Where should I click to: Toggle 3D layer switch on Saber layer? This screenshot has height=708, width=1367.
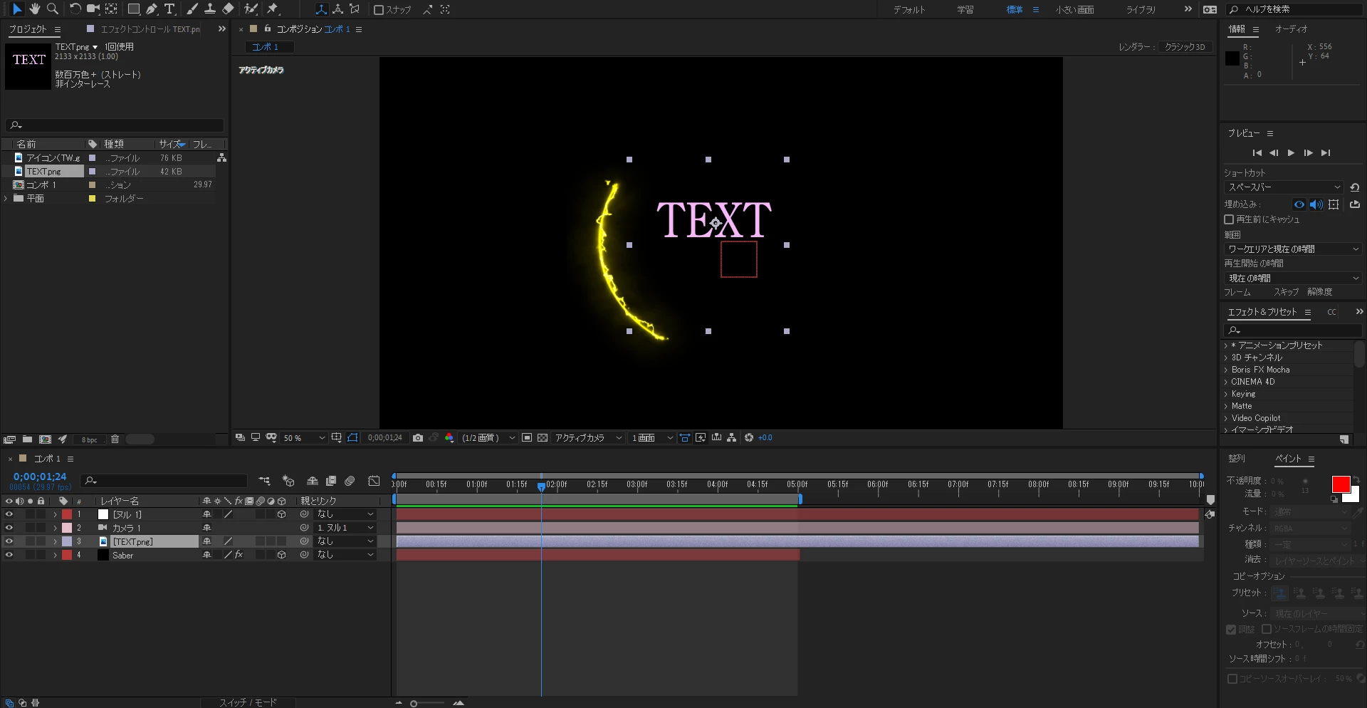281,555
